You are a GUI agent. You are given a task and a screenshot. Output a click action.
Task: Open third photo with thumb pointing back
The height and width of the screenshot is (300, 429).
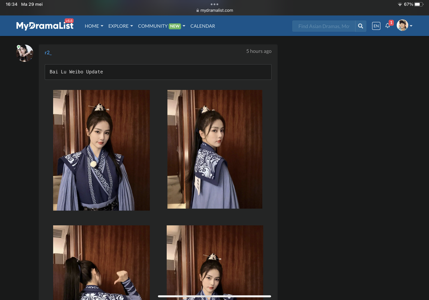(101, 262)
